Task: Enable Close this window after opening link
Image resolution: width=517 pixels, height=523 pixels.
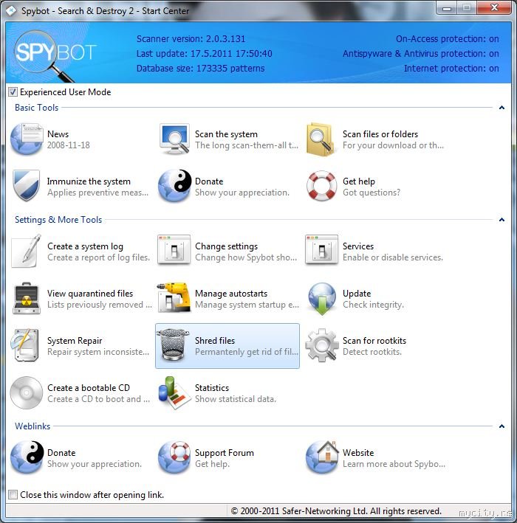Action: pyautogui.click(x=13, y=494)
